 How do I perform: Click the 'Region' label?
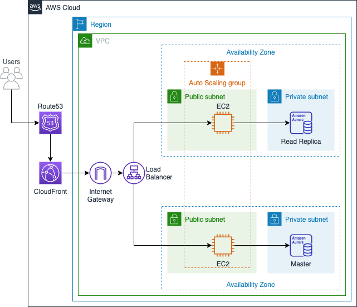[101, 25]
